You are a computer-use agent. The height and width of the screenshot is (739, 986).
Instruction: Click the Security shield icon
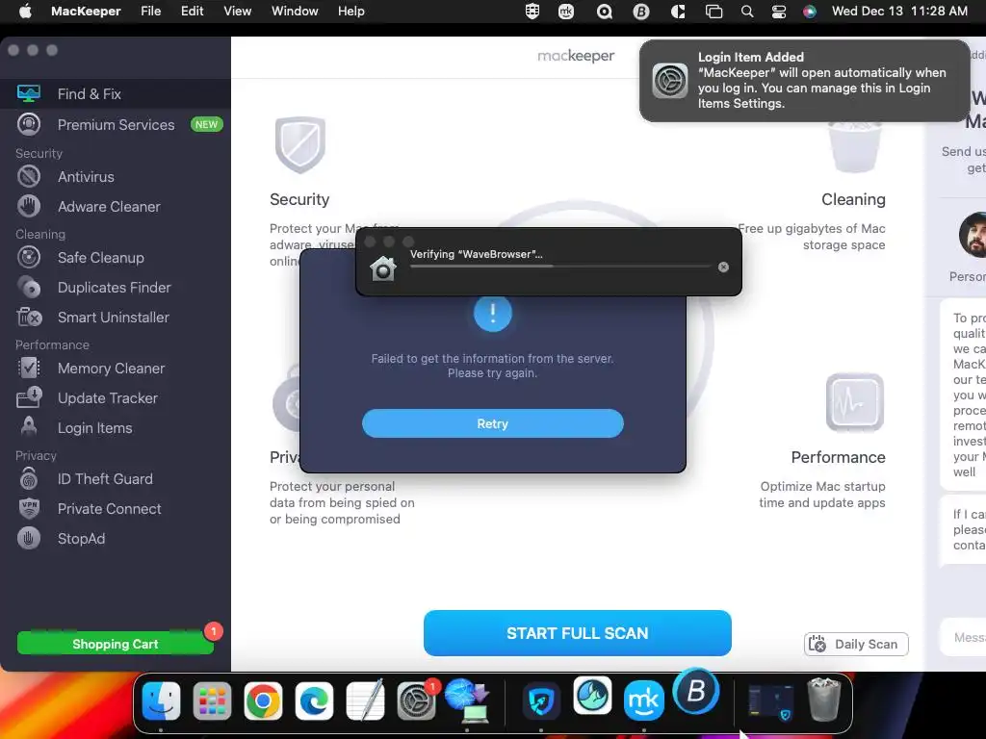tap(300, 144)
